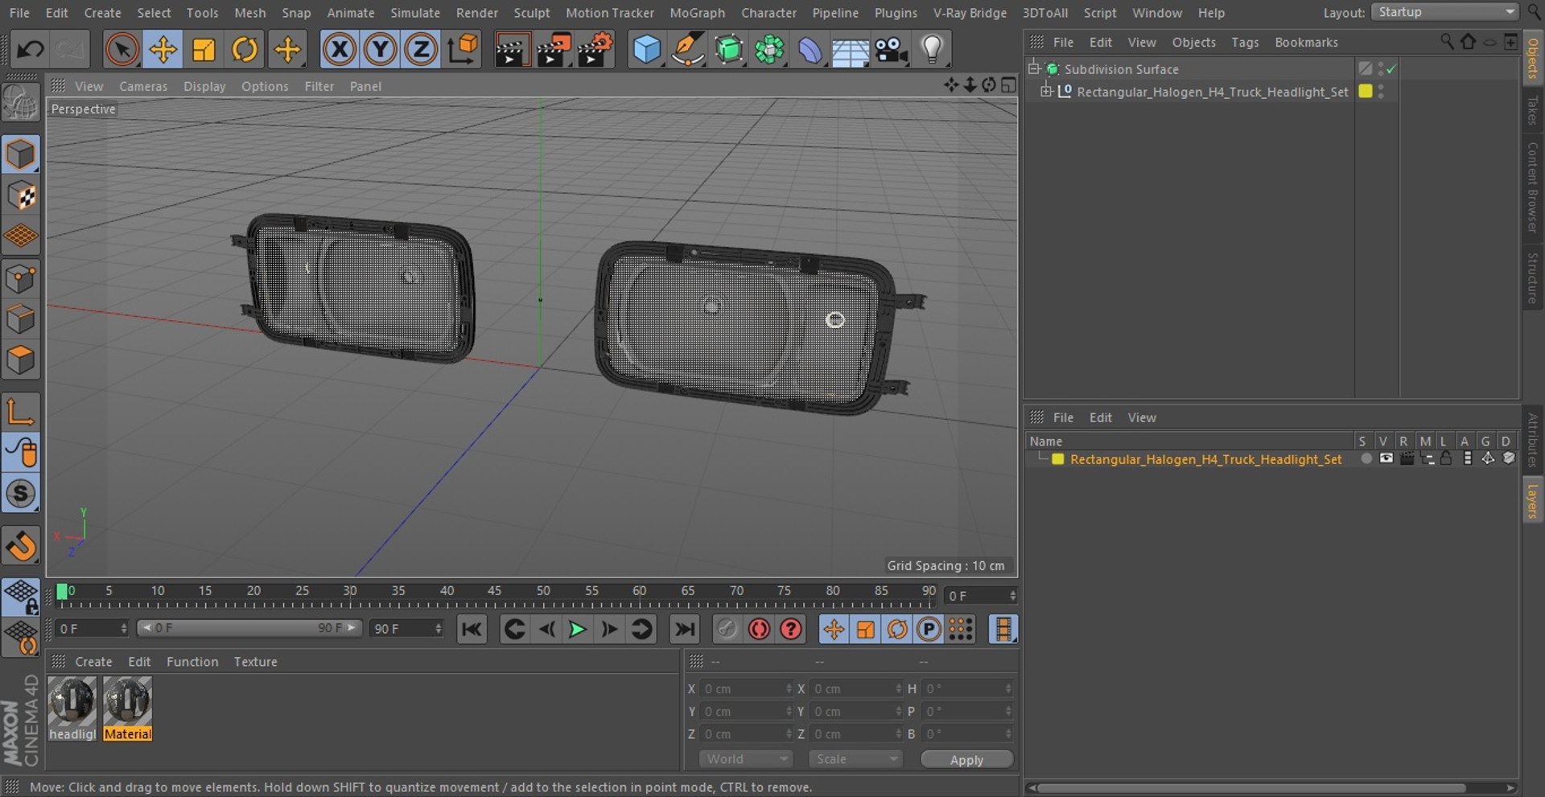Go to start of animation
This screenshot has height=797, width=1545.
point(472,629)
